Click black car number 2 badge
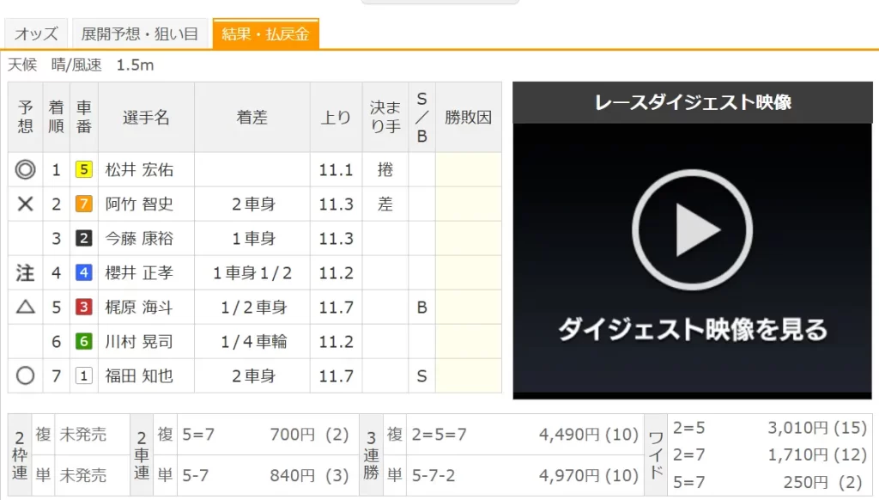This screenshot has width=879, height=500. 83,239
